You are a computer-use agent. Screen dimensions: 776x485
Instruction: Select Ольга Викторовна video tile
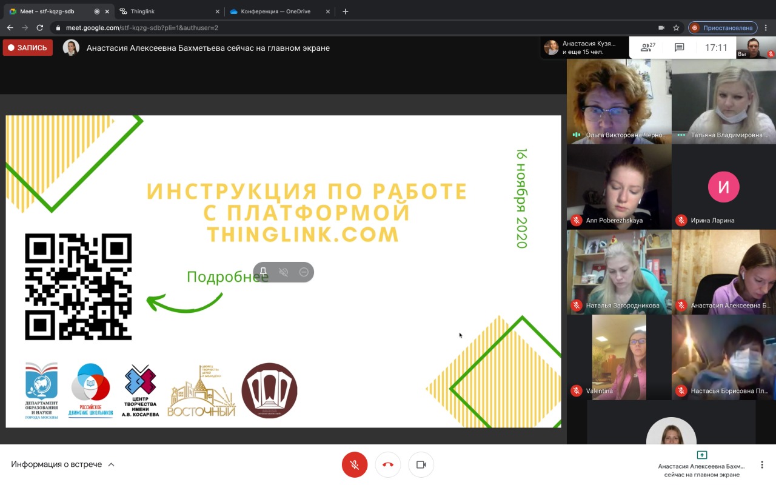click(619, 101)
